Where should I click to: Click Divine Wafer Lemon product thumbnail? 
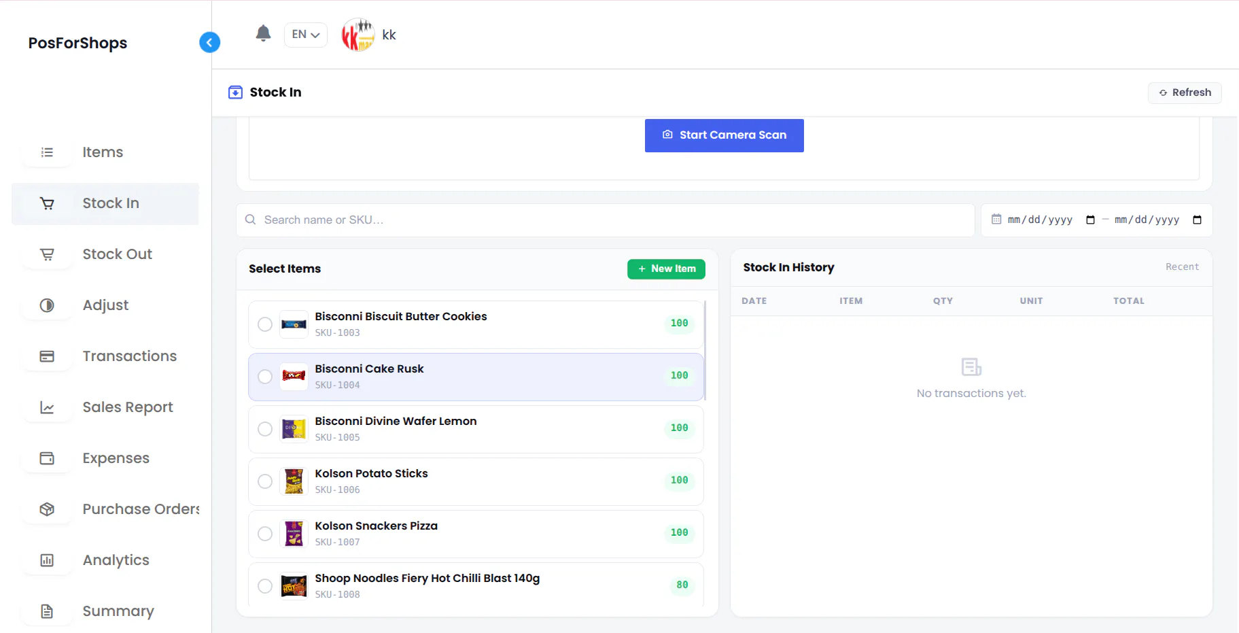pyautogui.click(x=294, y=429)
